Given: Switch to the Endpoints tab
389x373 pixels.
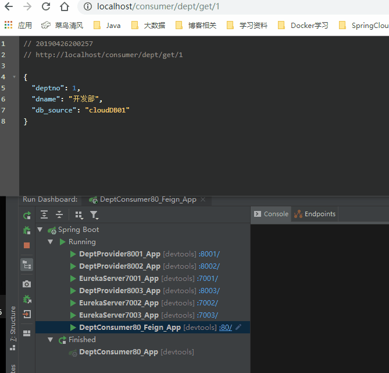Looking at the screenshot, I should pyautogui.click(x=315, y=214).
